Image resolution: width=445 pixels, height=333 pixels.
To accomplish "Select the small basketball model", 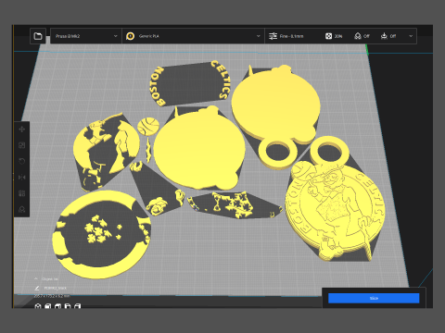I will [x=148, y=126].
